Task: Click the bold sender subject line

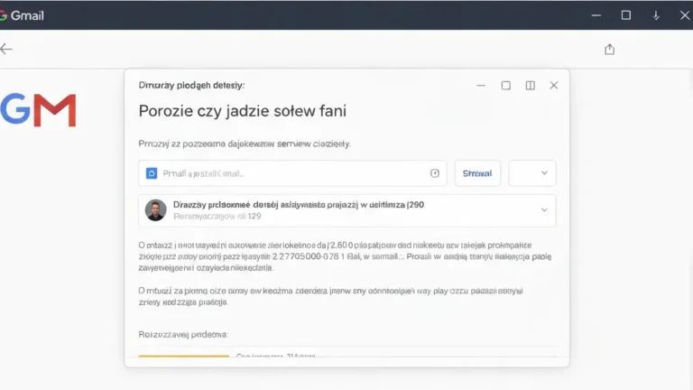Action: [x=299, y=205]
